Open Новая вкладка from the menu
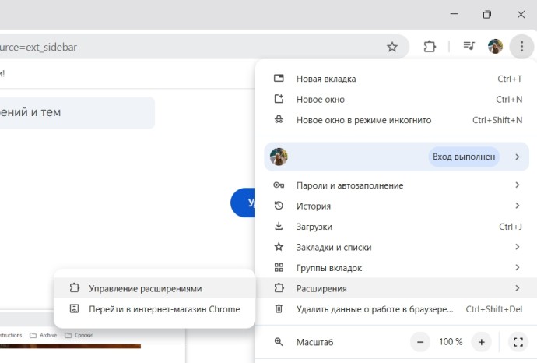The width and height of the screenshot is (537, 363). pyautogui.click(x=325, y=79)
